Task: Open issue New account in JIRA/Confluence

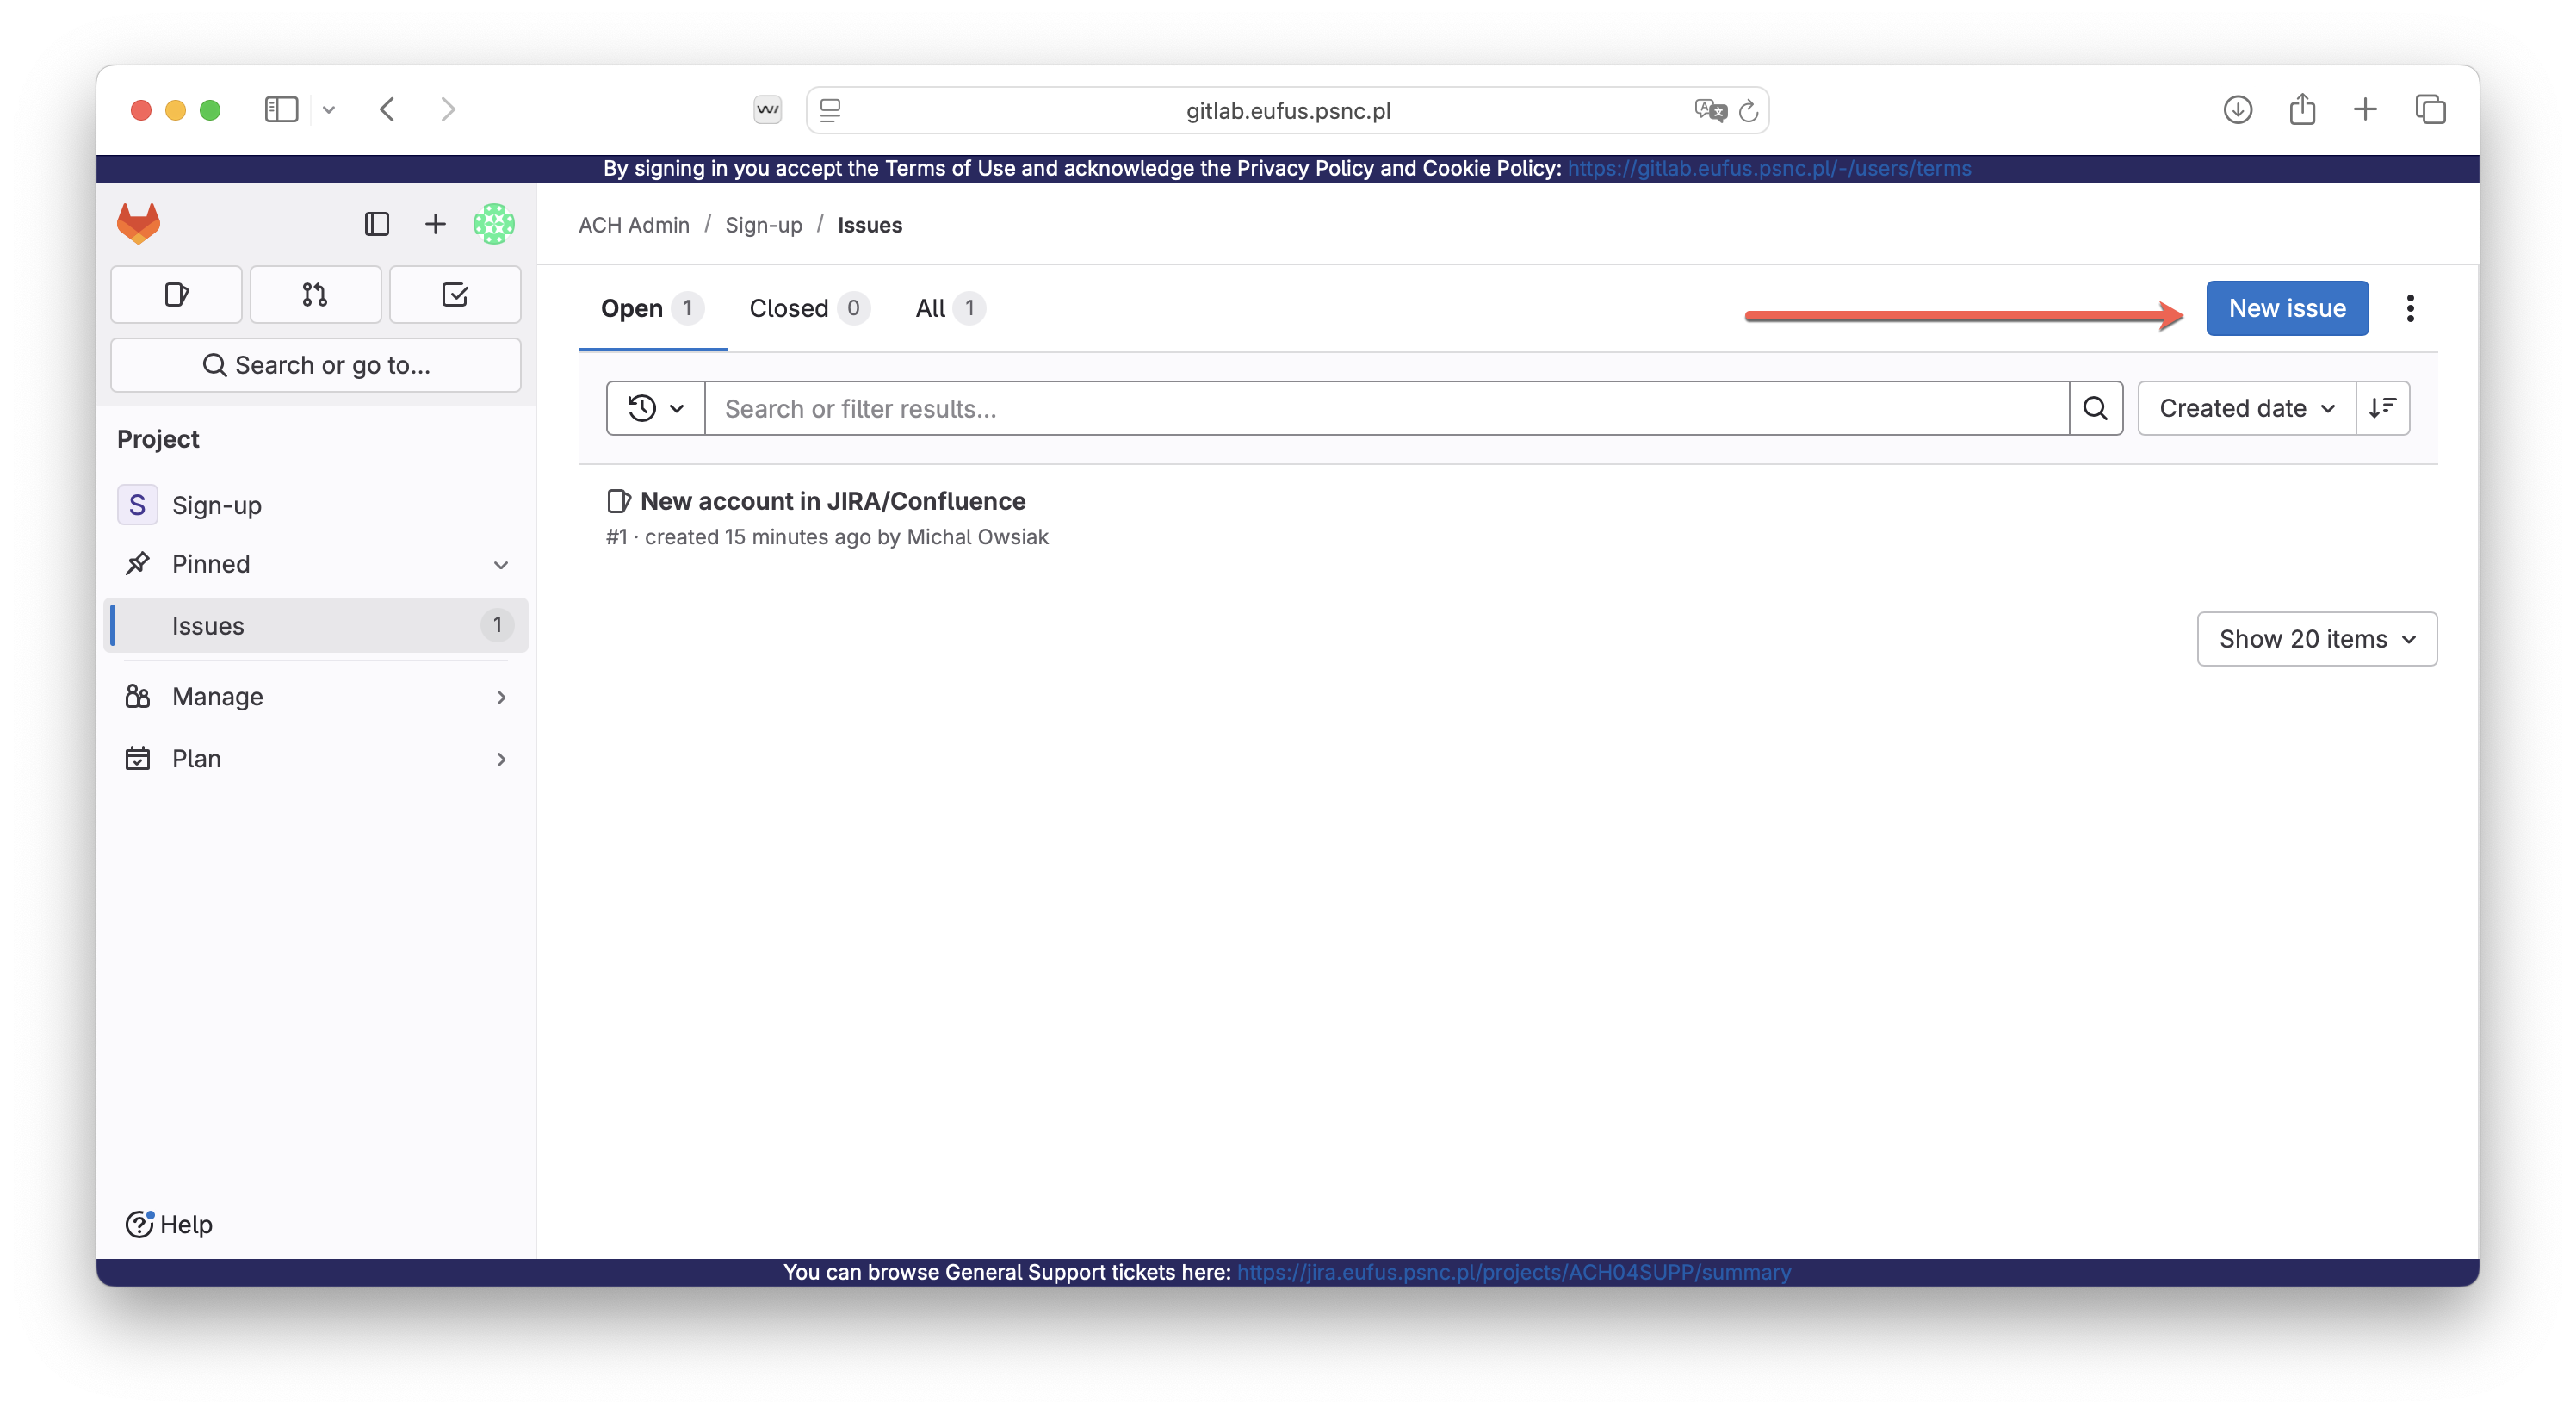Action: (x=833, y=501)
